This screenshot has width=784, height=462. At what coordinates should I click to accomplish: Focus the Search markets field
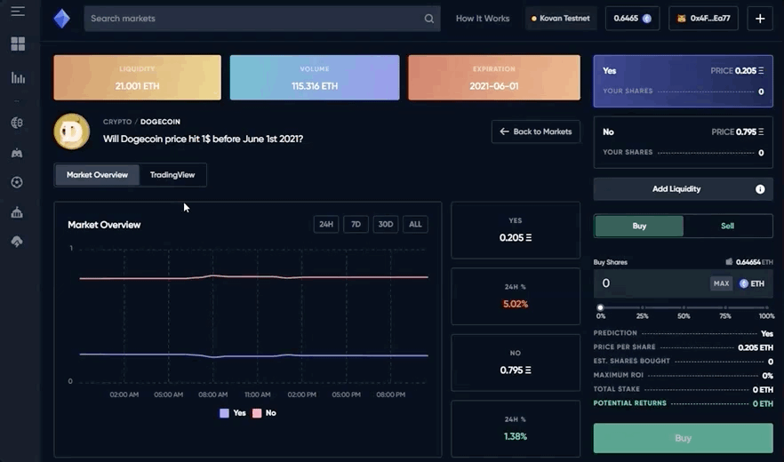point(262,19)
